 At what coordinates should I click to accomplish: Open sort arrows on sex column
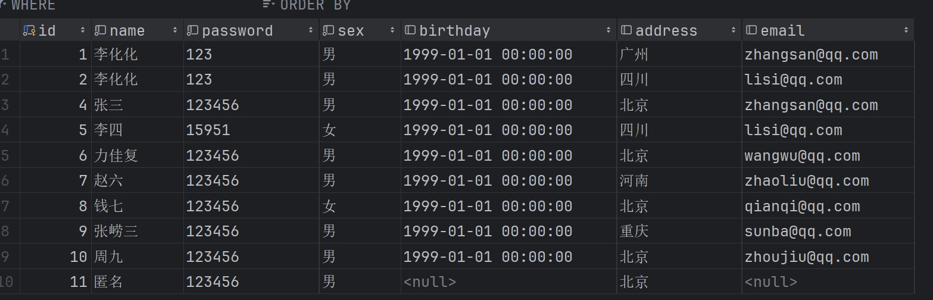point(392,30)
